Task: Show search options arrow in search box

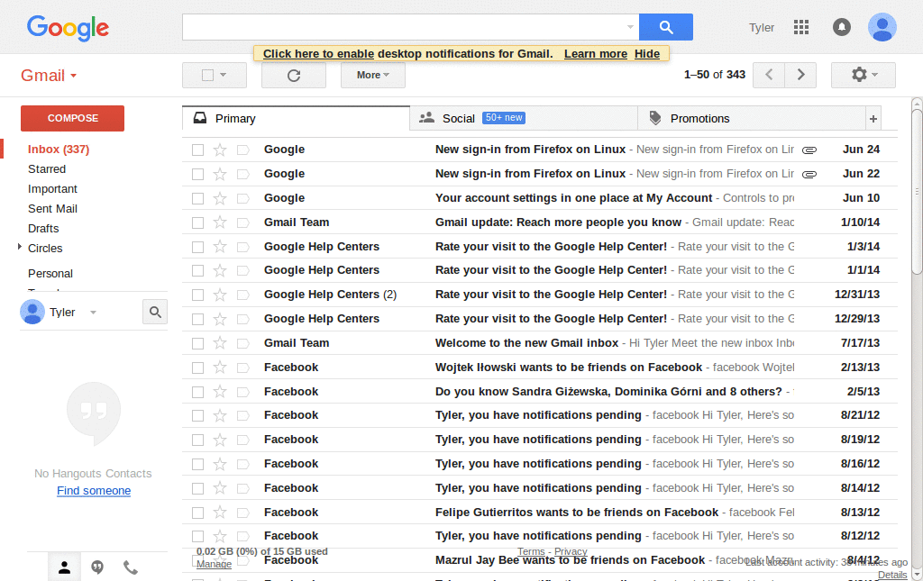Action: 630,27
